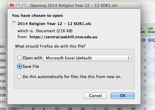
Task: Click the descending sort arrow left of LS2 column
Action: [144, 40]
